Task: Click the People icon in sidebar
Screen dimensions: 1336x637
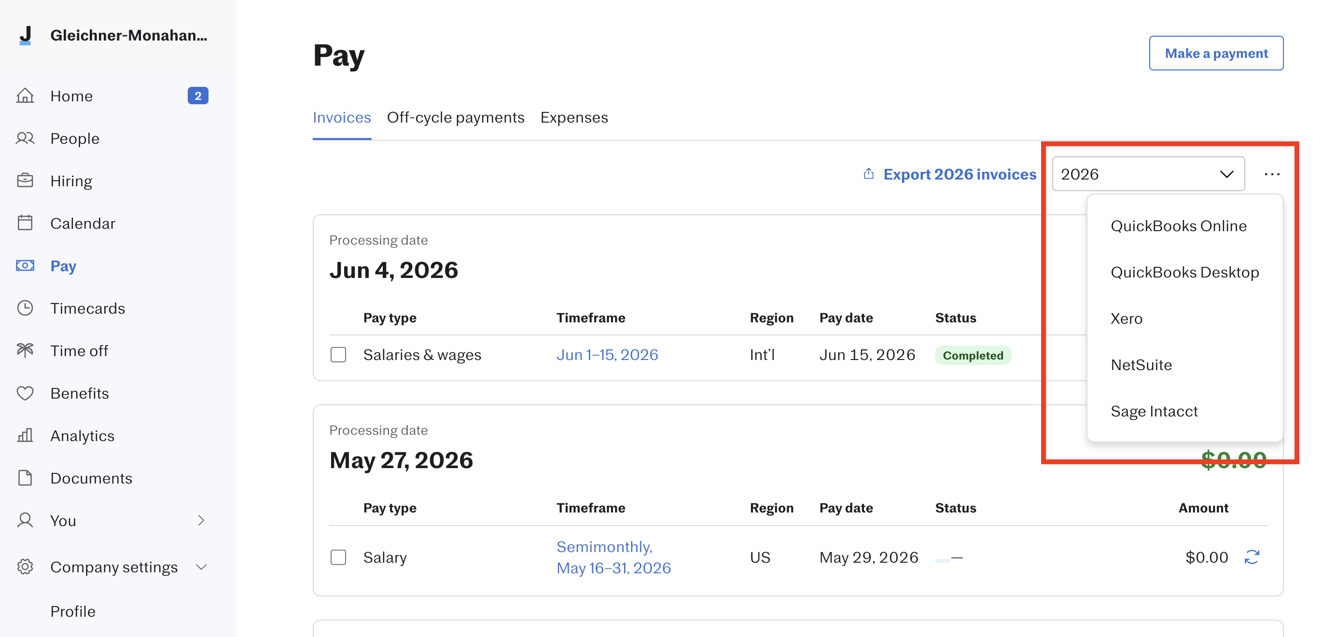Action: (x=25, y=138)
